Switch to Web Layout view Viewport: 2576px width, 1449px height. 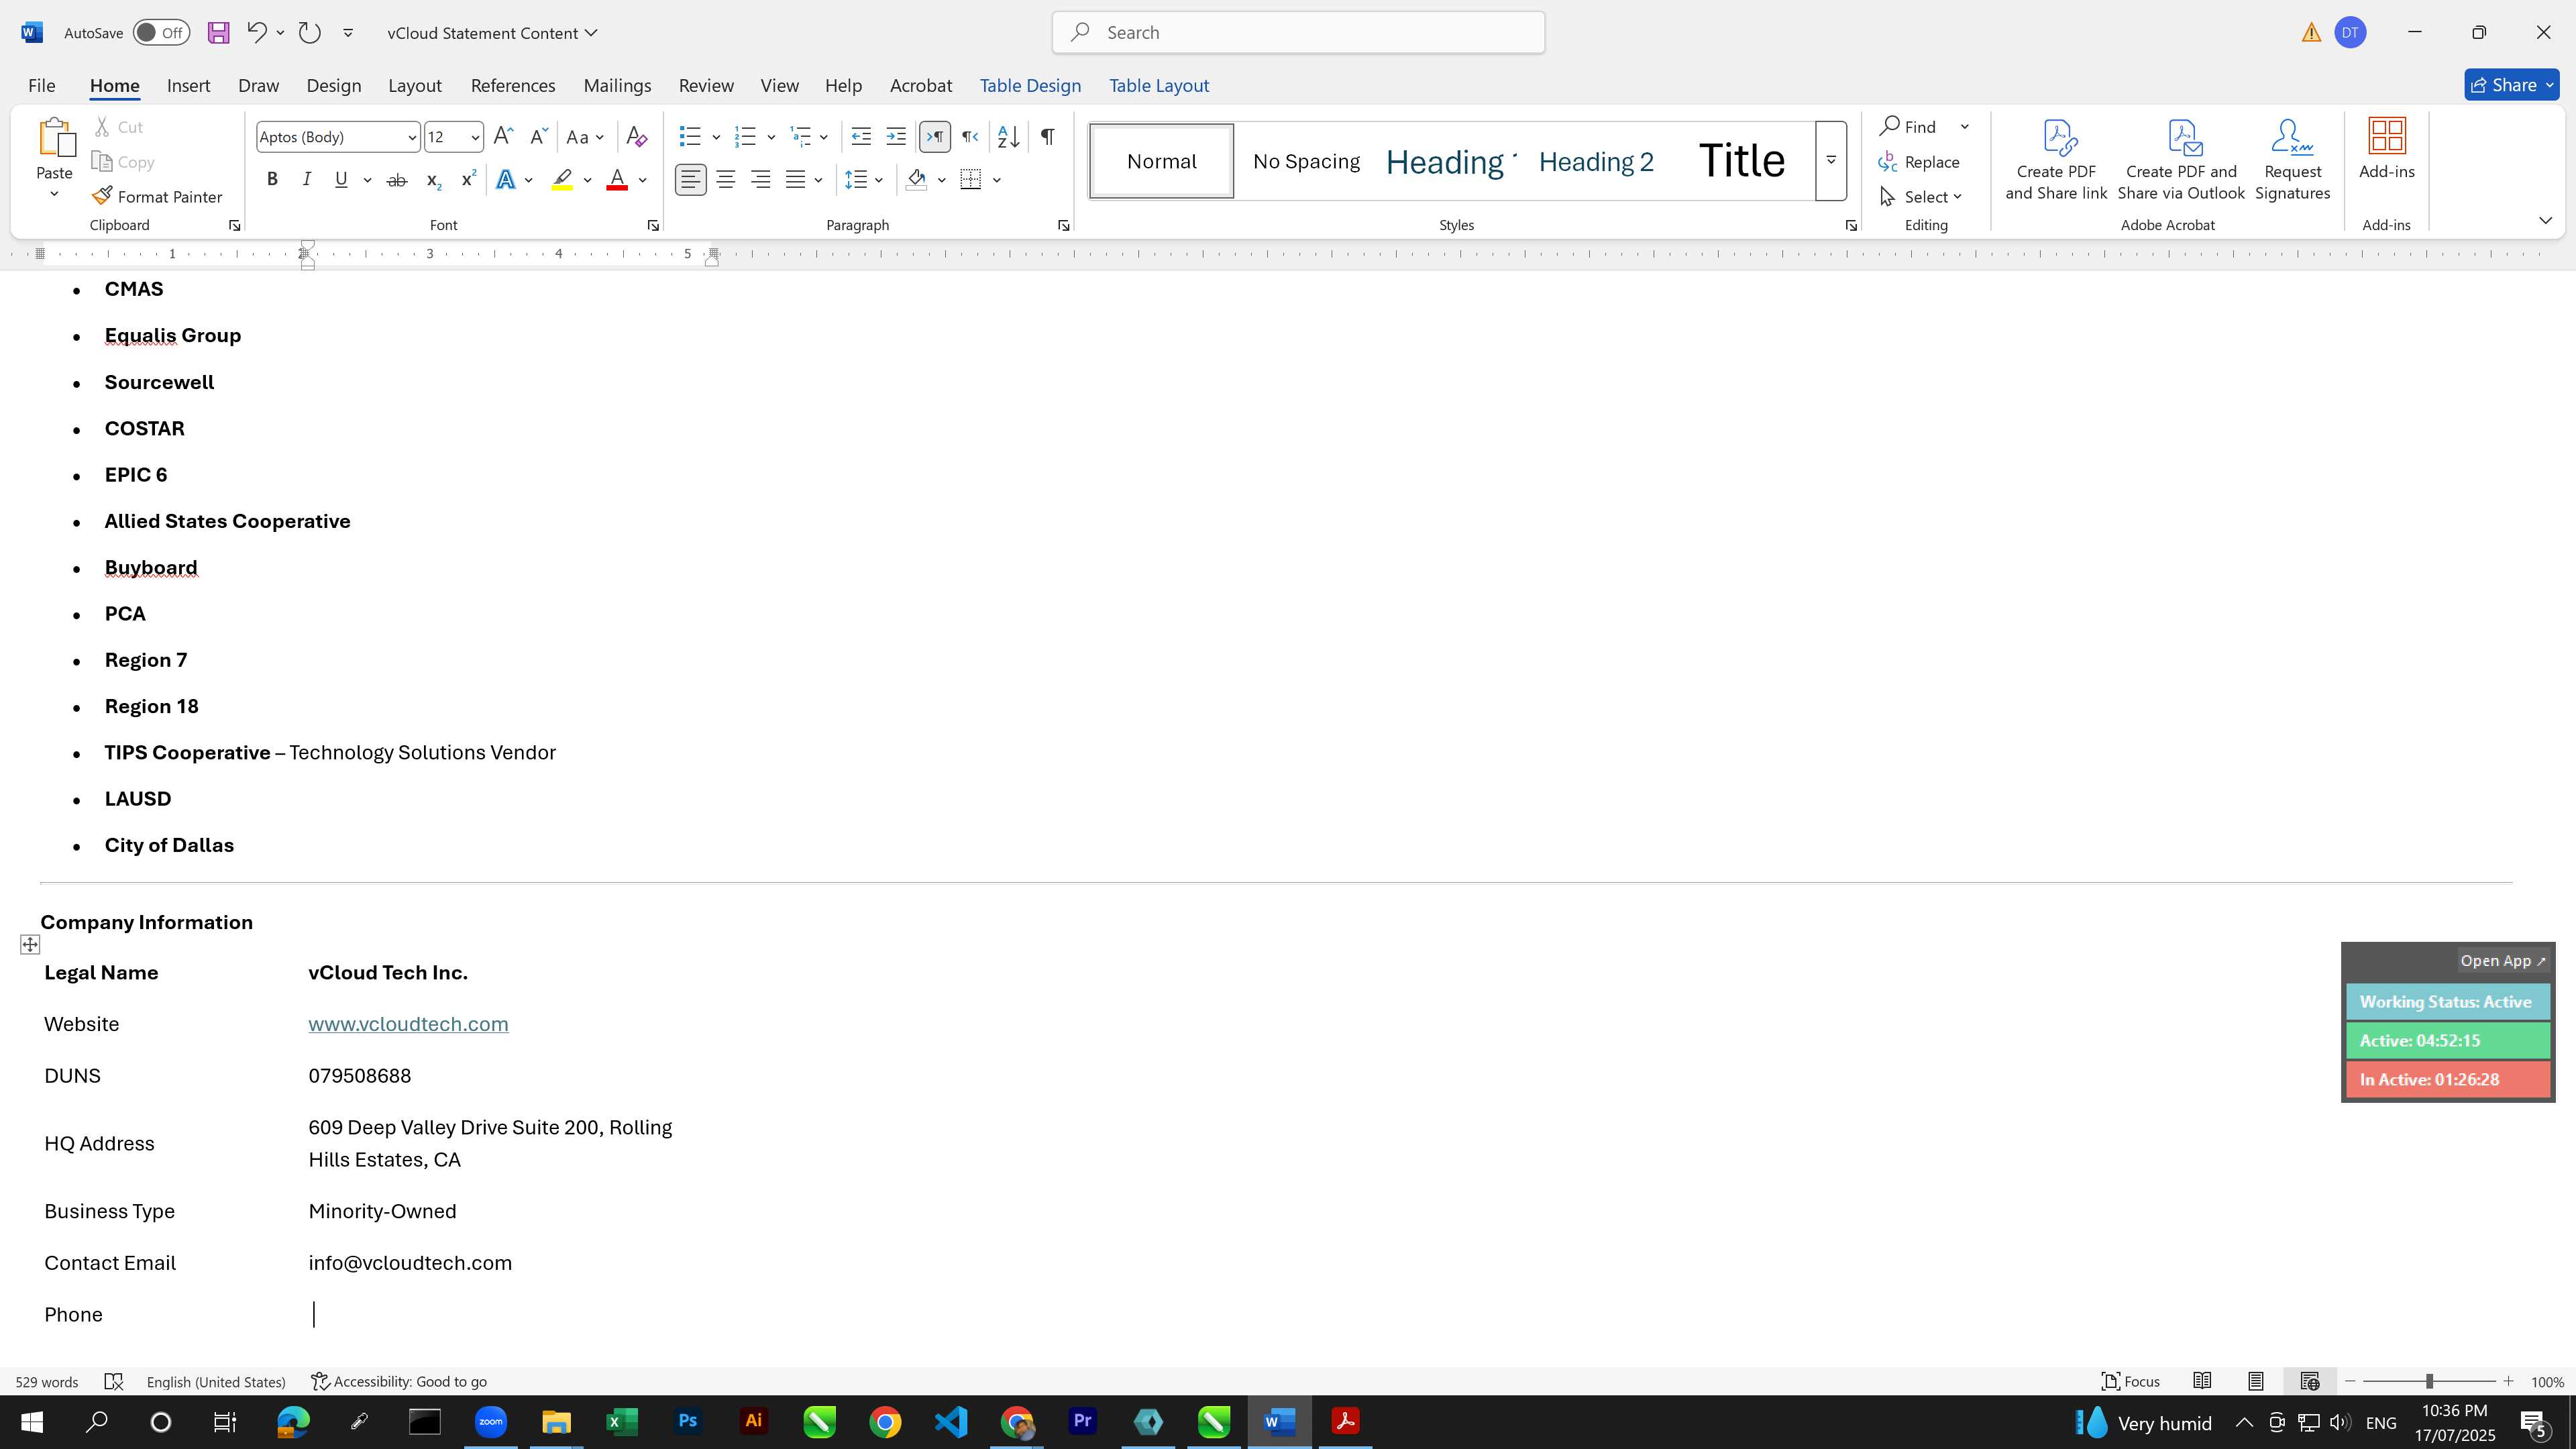(x=2309, y=1382)
